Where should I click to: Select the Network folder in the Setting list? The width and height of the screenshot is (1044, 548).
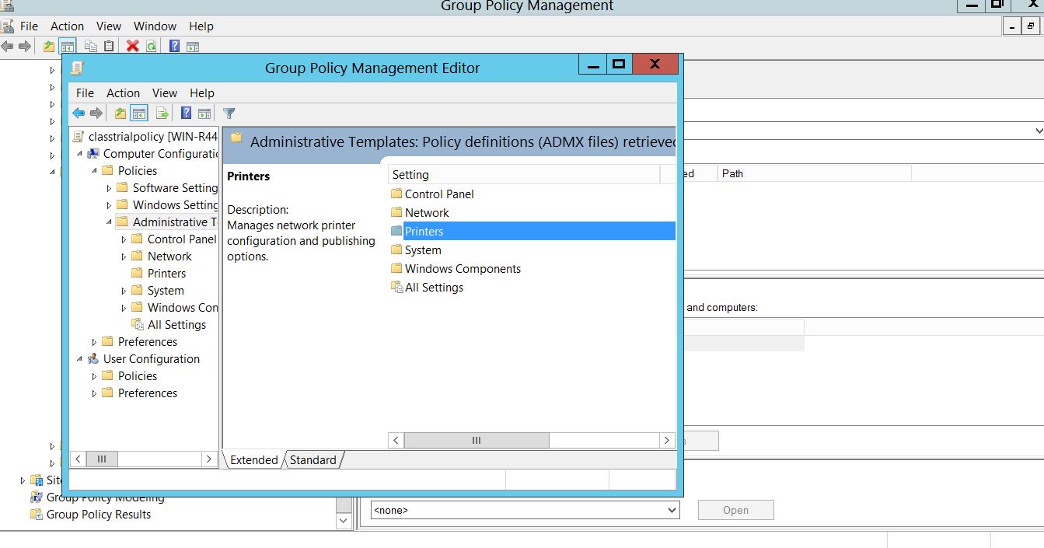427,213
